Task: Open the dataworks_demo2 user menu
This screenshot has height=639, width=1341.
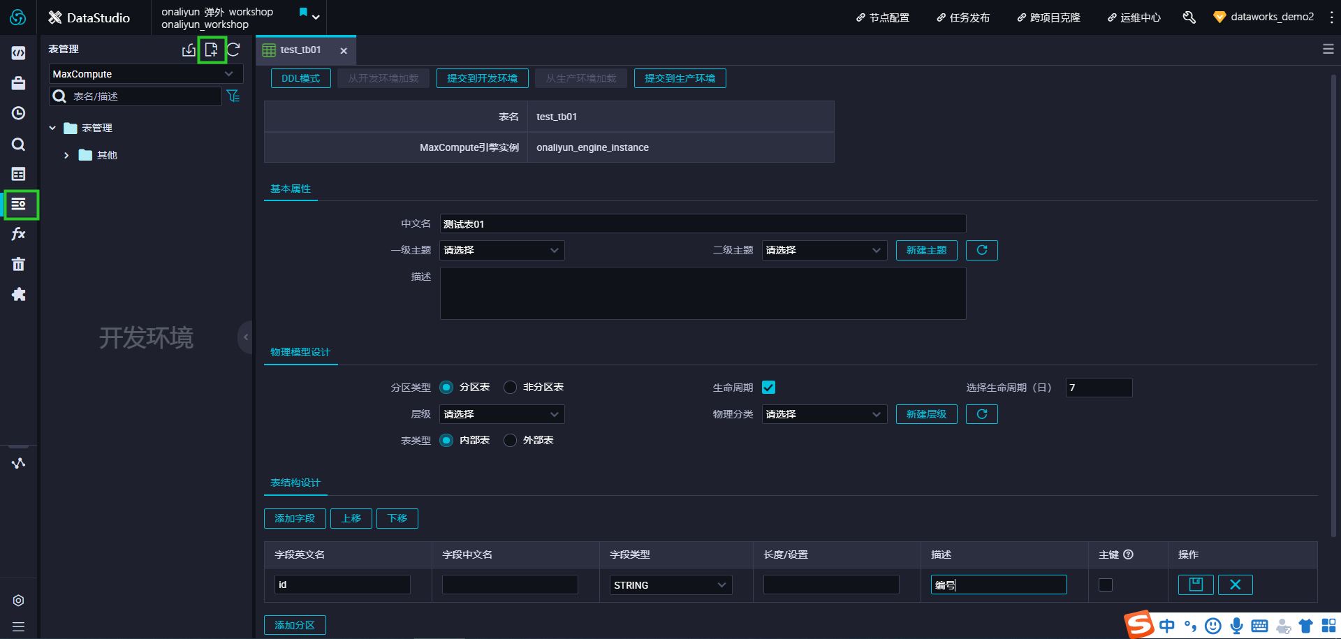Action: pyautogui.click(x=1263, y=17)
